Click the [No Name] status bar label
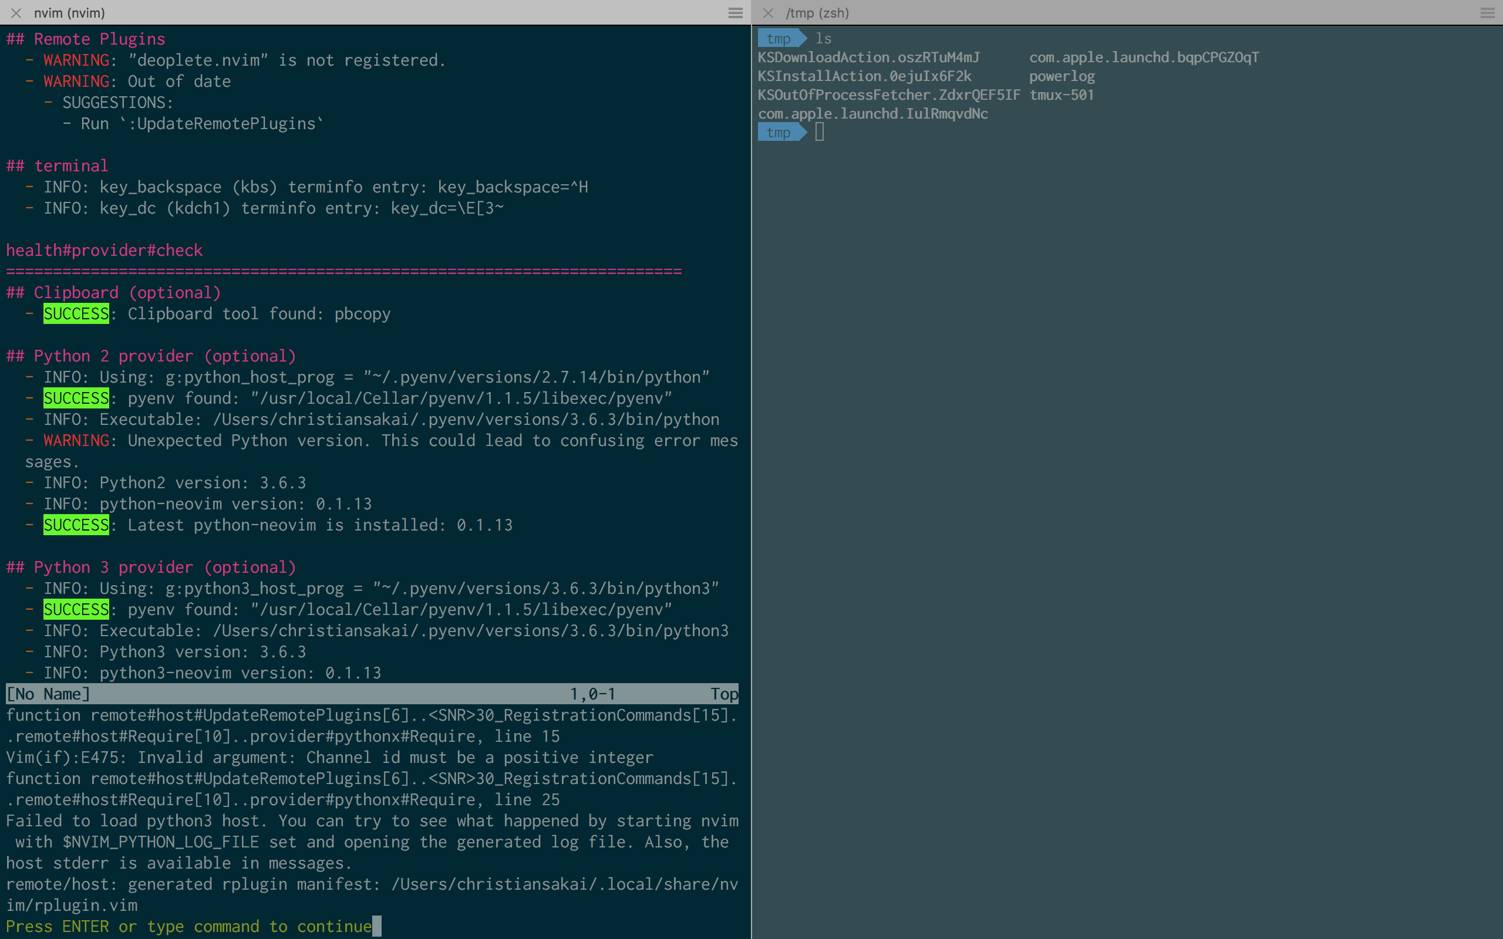 [x=49, y=694]
